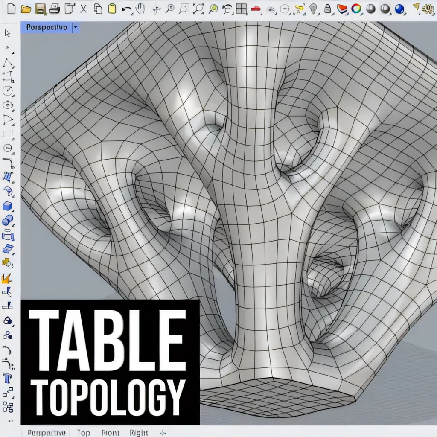Open options with the gear icon
The width and height of the screenshot is (437, 437).
click(x=428, y=9)
